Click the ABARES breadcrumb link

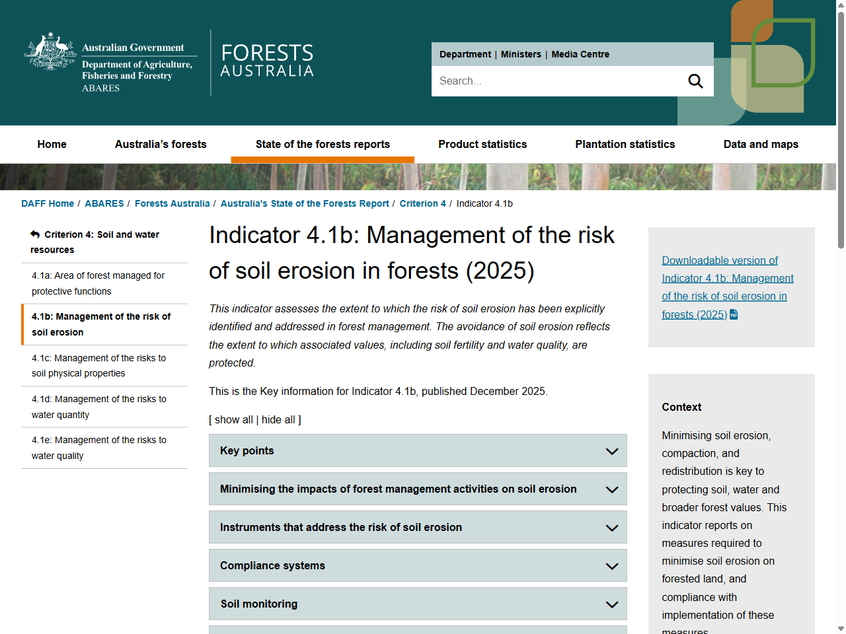coord(104,203)
